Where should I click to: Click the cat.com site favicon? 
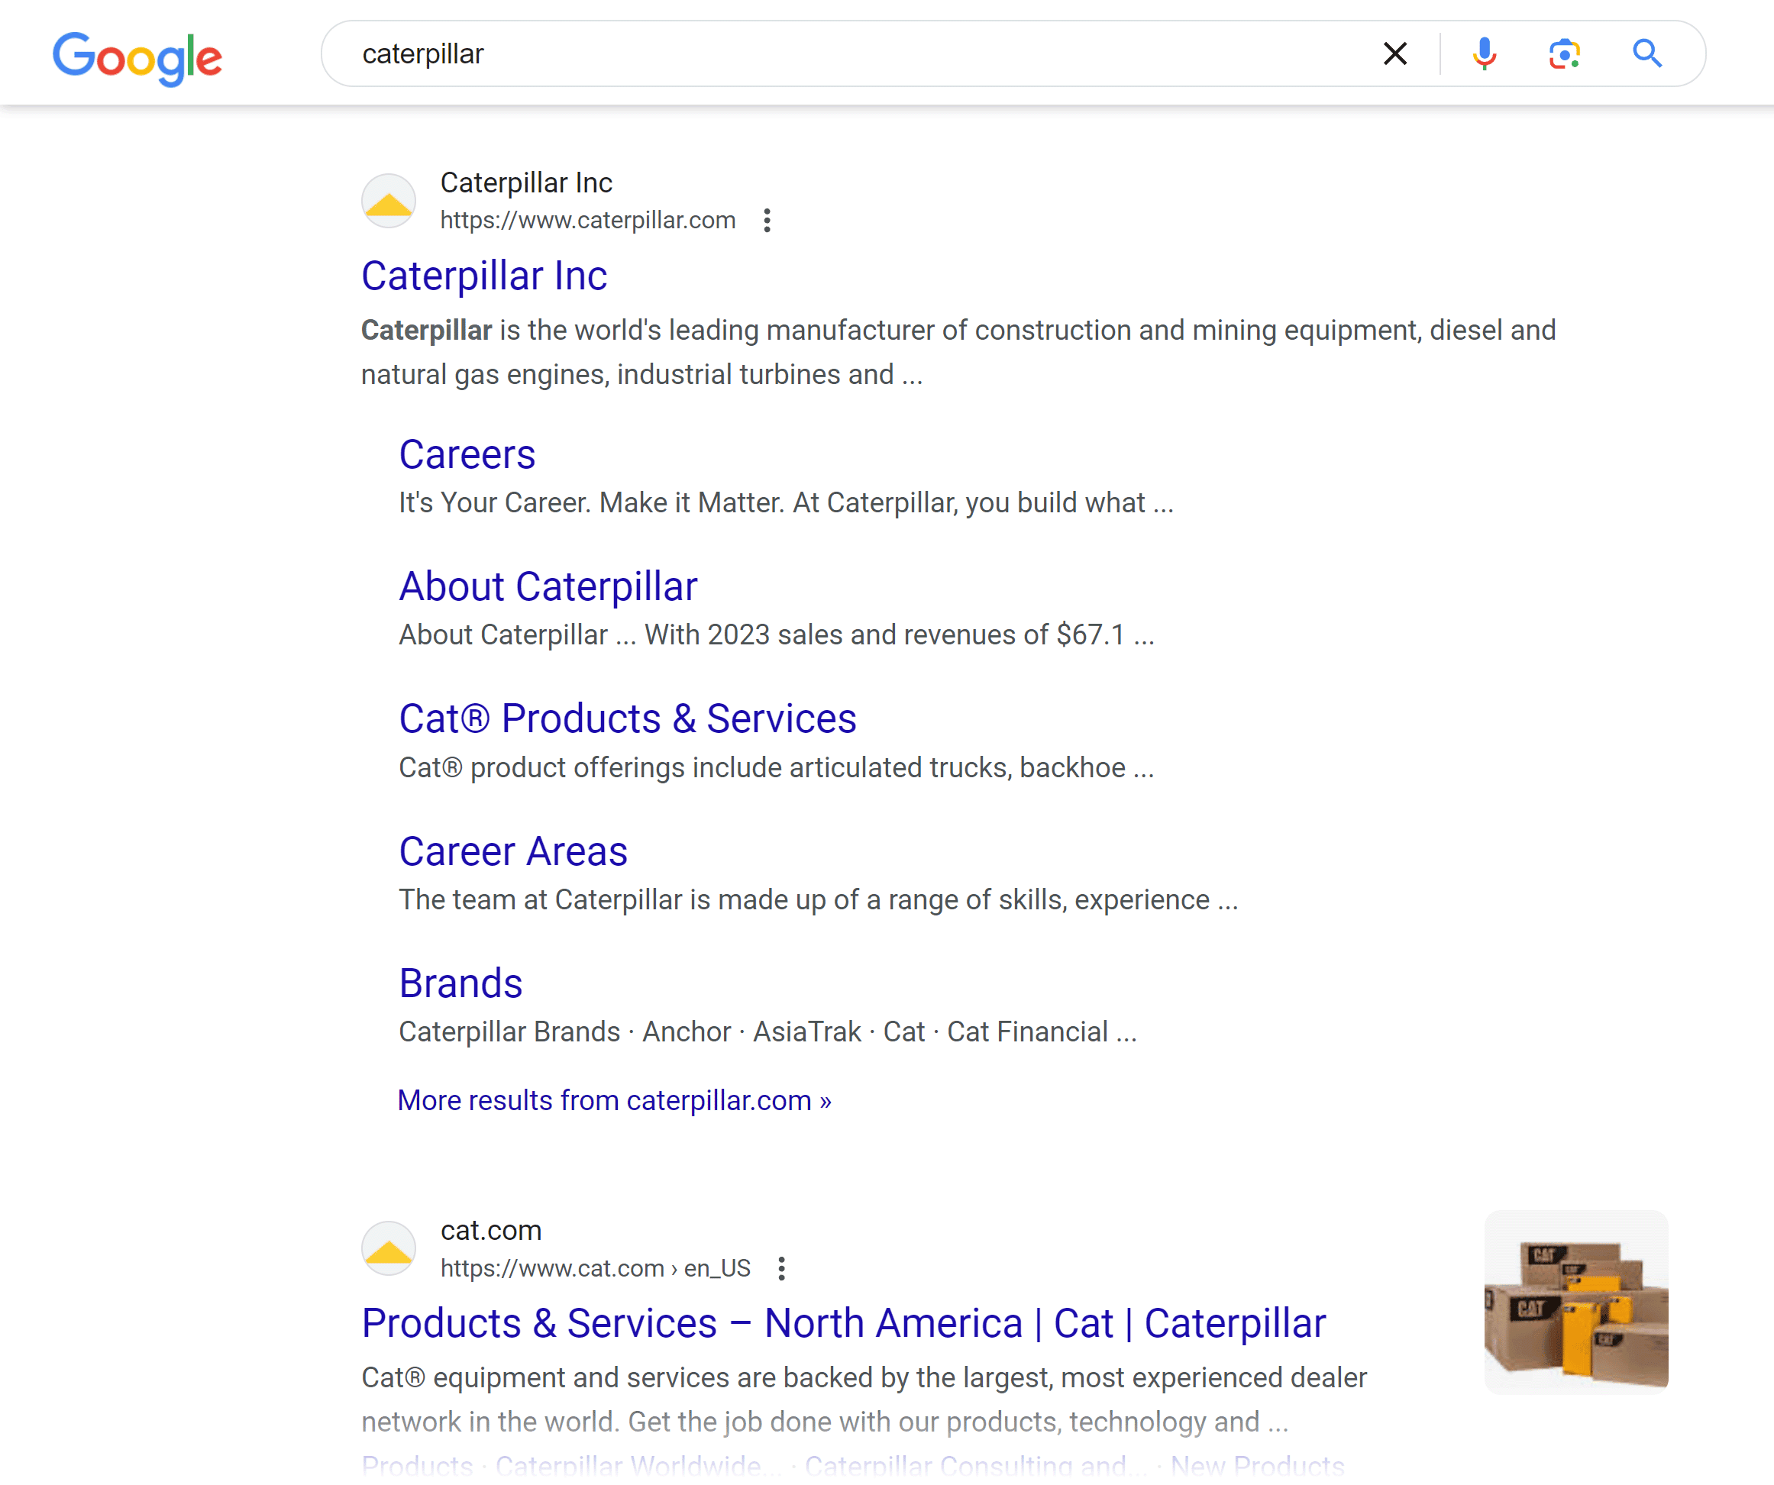388,1248
